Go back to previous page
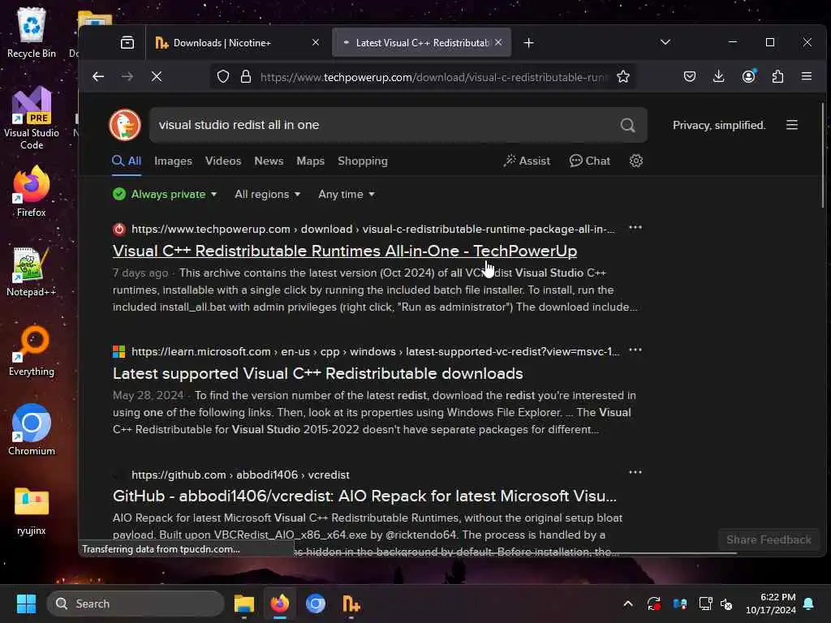Image resolution: width=831 pixels, height=623 pixels. [98, 77]
